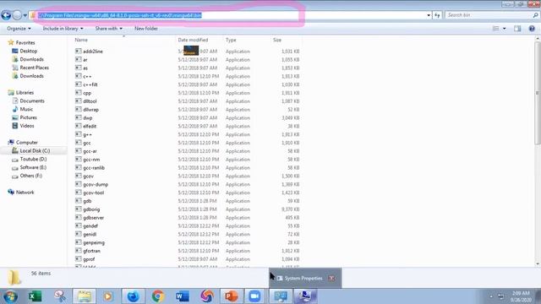The width and height of the screenshot is (541, 304).
Task: Open Google Chrome from the taskbar
Action: tap(158, 296)
